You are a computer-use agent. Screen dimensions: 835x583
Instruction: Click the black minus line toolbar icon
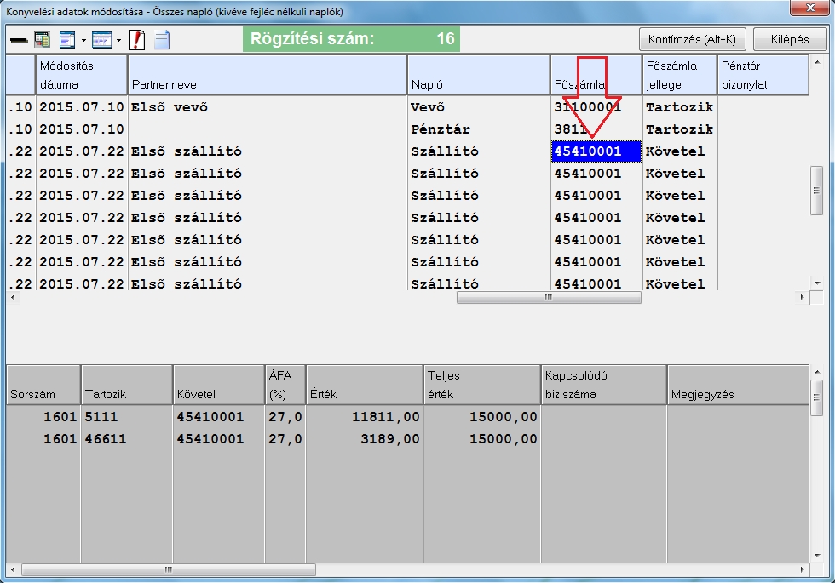tap(18, 40)
